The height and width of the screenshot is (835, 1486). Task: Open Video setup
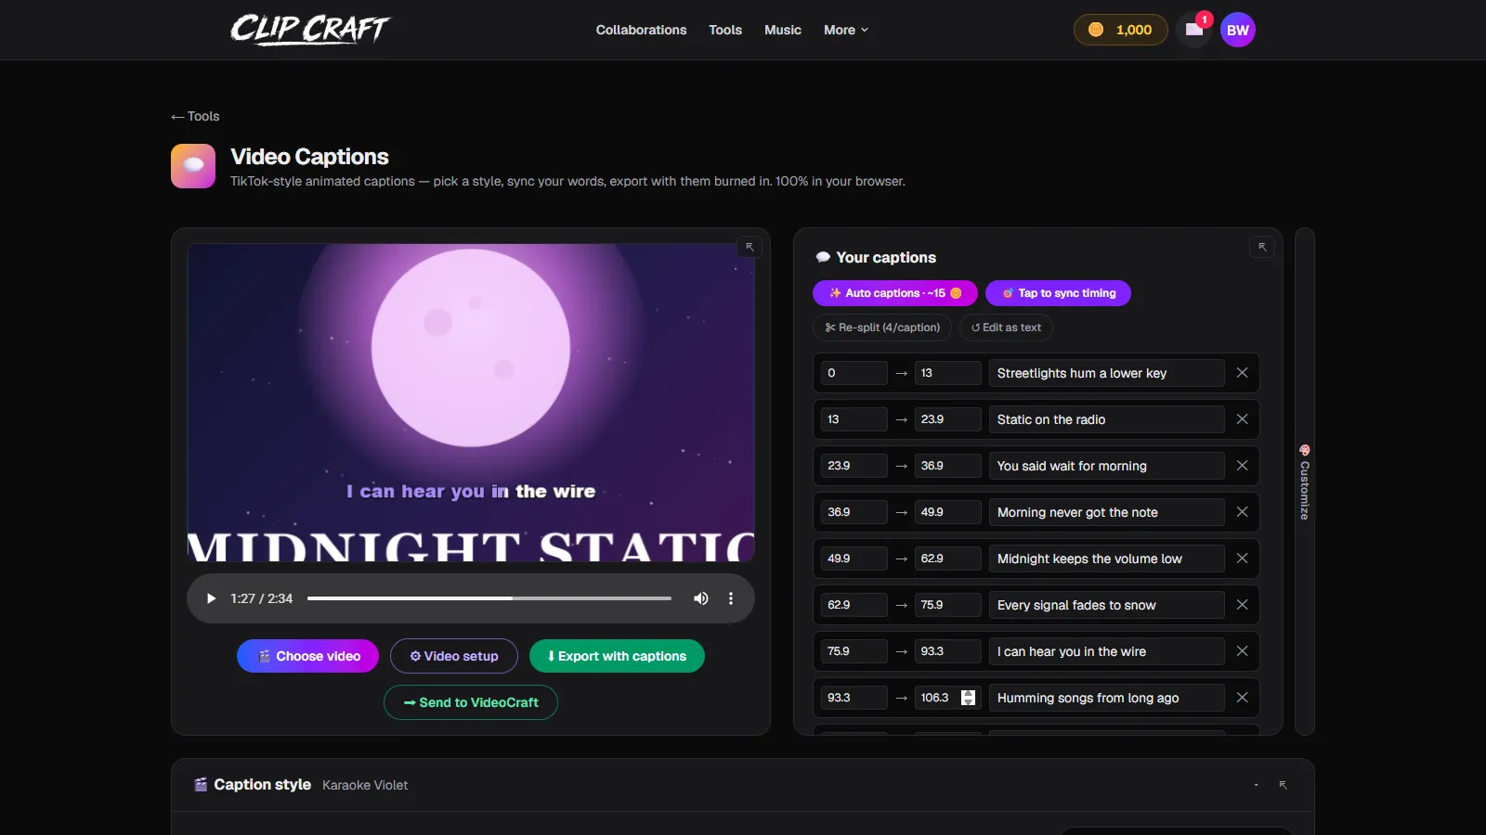coord(454,656)
